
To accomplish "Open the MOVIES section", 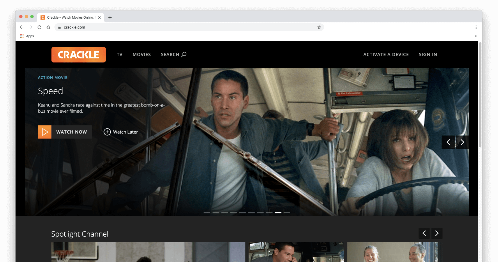I will pos(142,54).
